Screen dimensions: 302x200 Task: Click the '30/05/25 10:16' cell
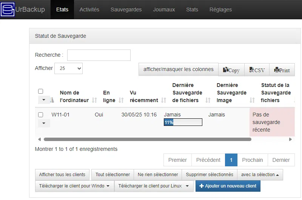pyautogui.click(x=139, y=115)
